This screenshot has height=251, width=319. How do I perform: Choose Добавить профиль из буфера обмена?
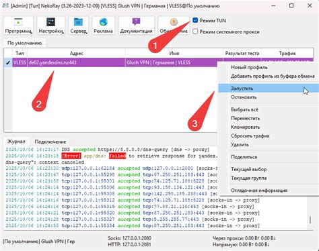coord(269,76)
